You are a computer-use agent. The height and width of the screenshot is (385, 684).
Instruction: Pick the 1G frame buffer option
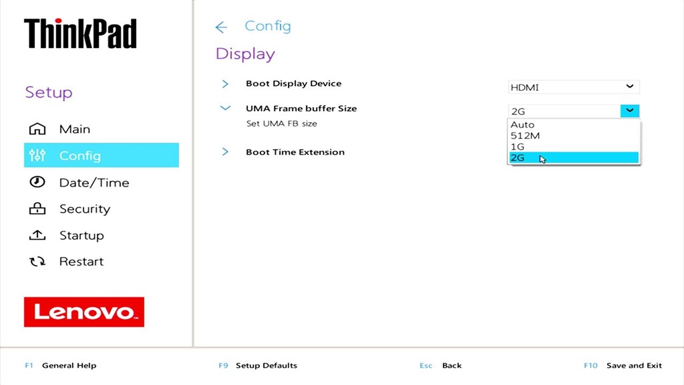coord(574,146)
